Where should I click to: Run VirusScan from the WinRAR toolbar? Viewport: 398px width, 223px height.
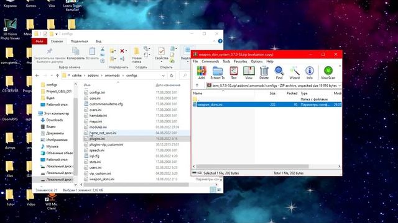(x=328, y=73)
